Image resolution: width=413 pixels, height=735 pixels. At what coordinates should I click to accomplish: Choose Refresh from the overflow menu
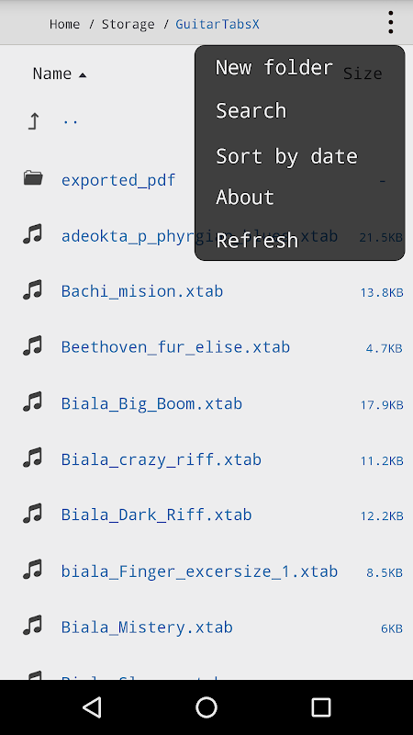tap(257, 240)
